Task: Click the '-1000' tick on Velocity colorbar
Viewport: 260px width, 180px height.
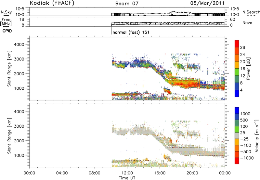Action: pos(247,158)
